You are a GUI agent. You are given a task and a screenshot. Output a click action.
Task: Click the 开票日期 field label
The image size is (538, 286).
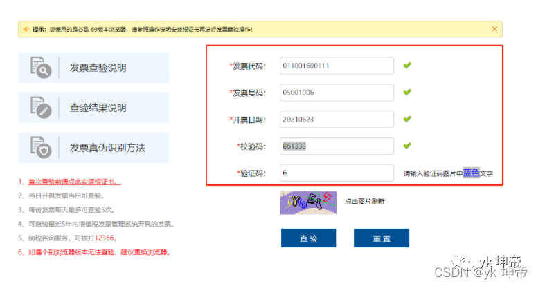(248, 120)
